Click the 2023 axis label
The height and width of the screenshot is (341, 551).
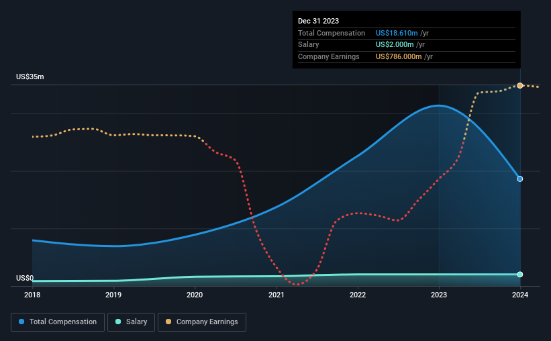(x=439, y=295)
